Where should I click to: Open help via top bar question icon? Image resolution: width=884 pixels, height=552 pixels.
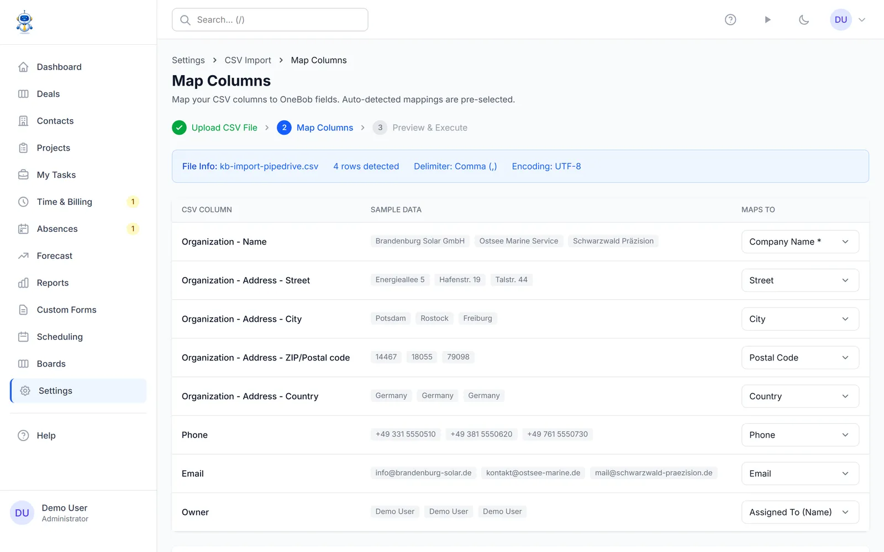point(730,20)
